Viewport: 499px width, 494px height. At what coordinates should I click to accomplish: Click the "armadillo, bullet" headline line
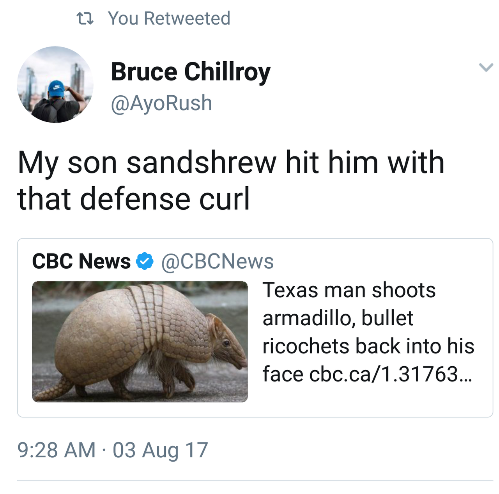pos(338,318)
